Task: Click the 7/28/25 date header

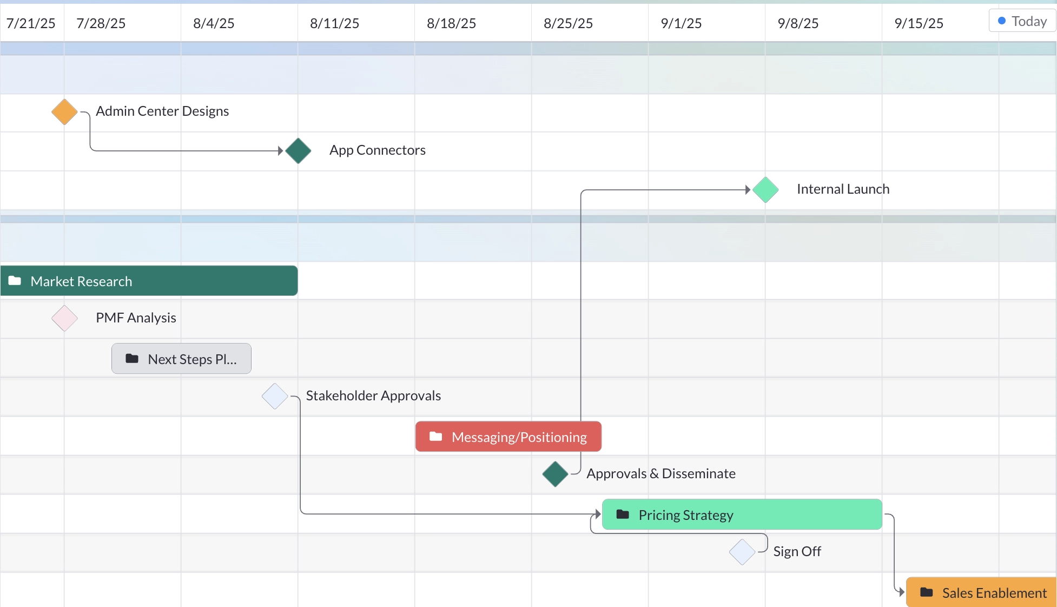Action: (x=101, y=23)
